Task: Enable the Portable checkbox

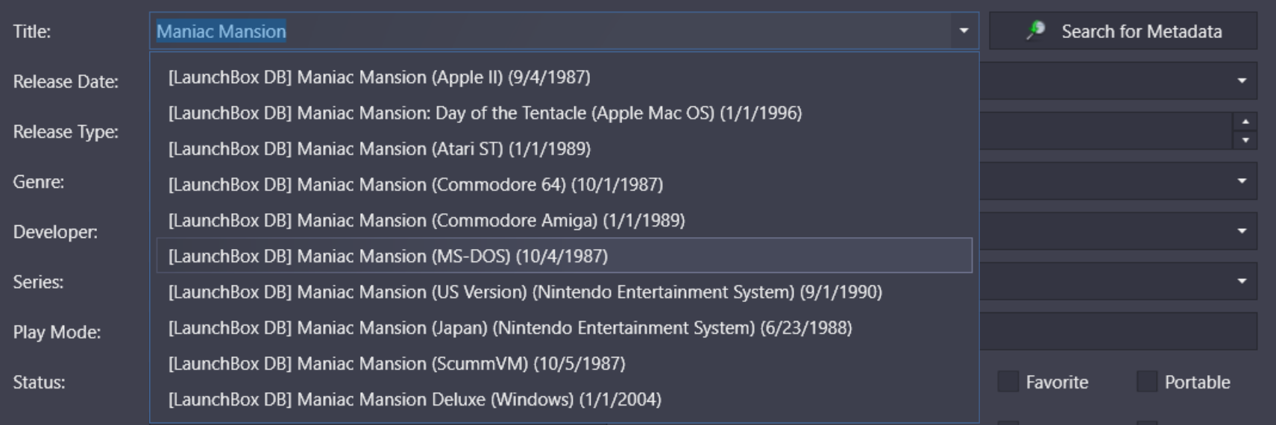Action: click(1147, 382)
